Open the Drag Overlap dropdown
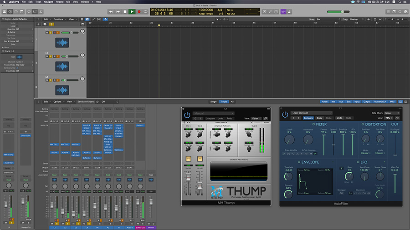The width and height of the screenshot is (410, 230). click(x=357, y=19)
